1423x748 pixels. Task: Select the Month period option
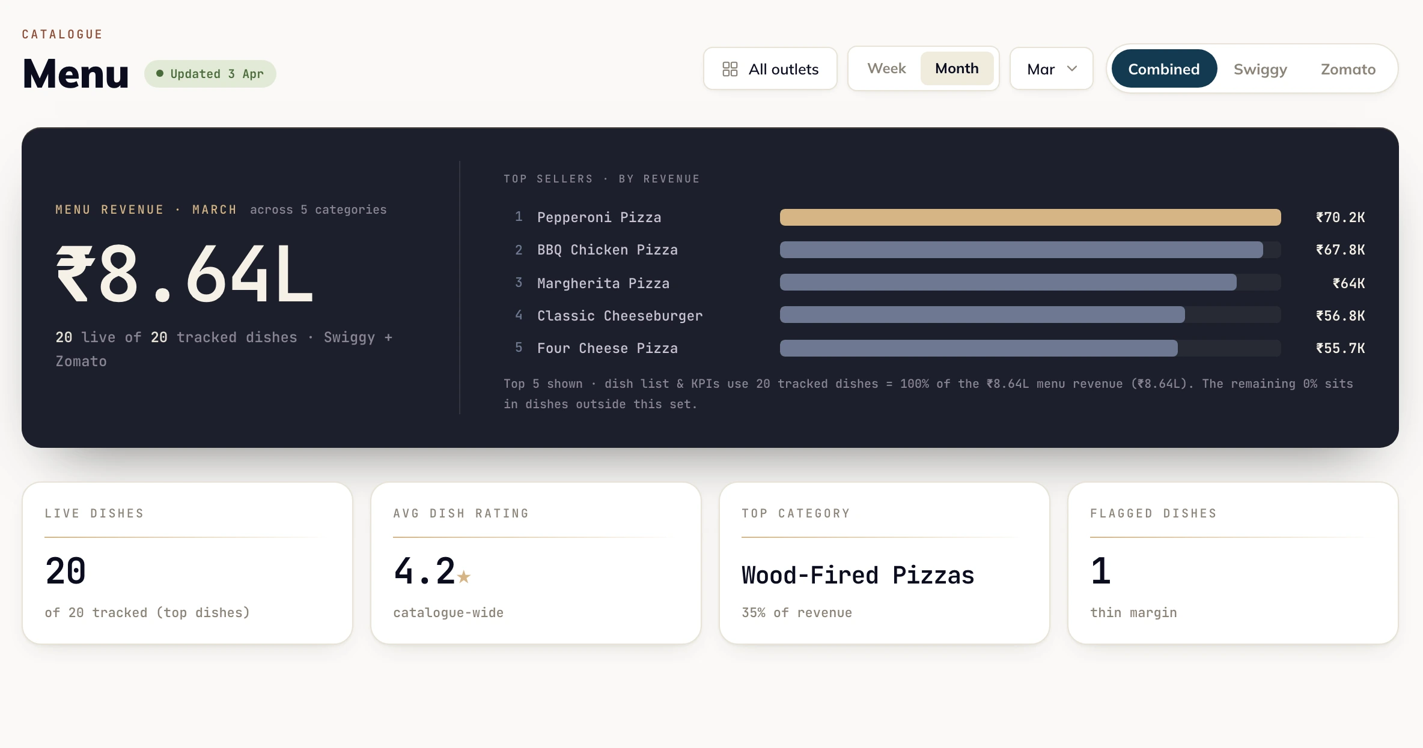[x=957, y=68]
